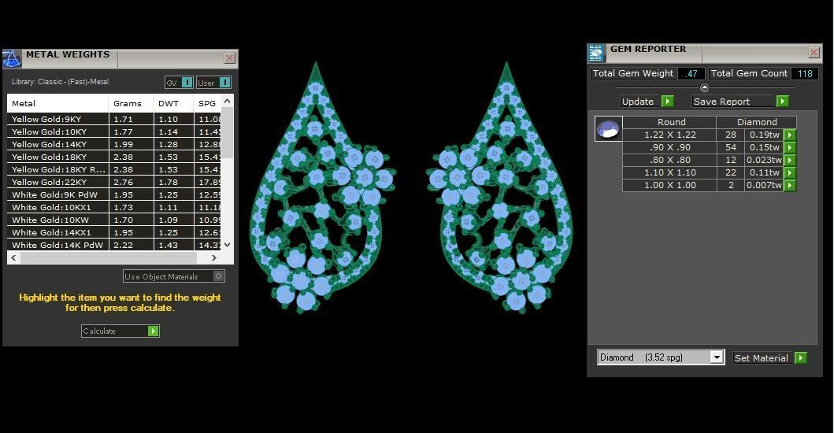Select the Yellow Gold:18KY row
The height and width of the screenshot is (433, 834).
(114, 157)
